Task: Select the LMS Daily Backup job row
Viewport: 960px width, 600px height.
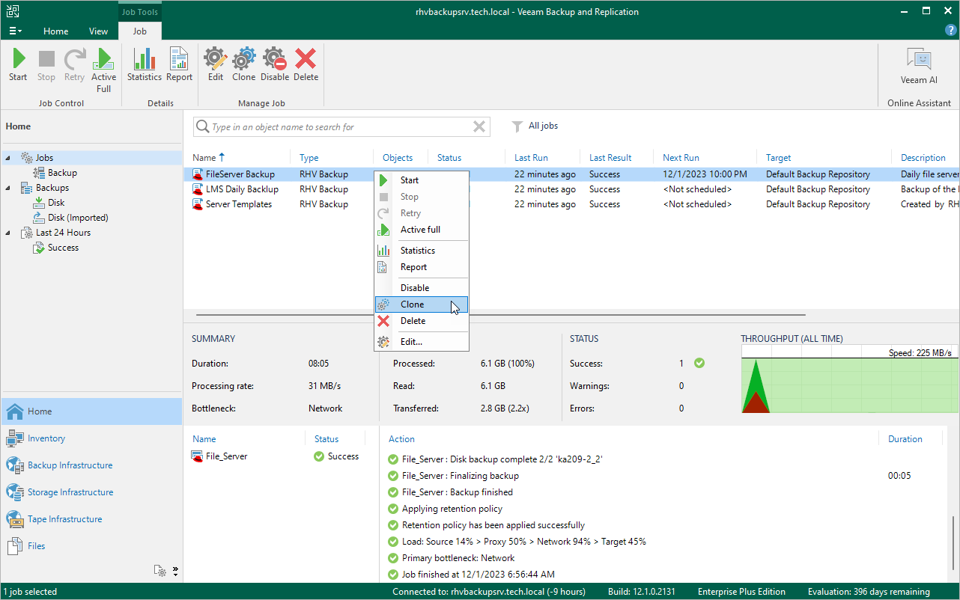Action: pyautogui.click(x=571, y=189)
